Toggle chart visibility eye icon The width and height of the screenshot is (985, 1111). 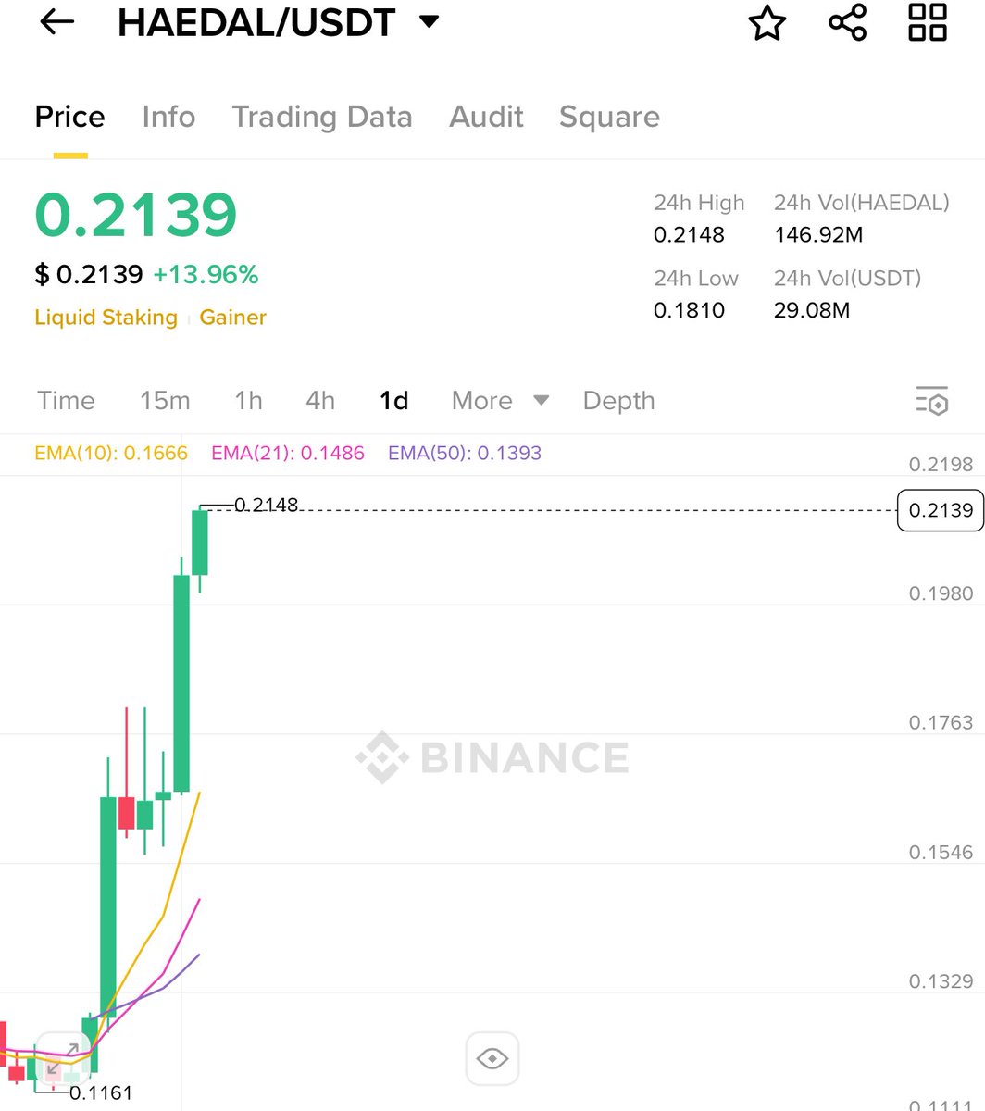(492, 1058)
